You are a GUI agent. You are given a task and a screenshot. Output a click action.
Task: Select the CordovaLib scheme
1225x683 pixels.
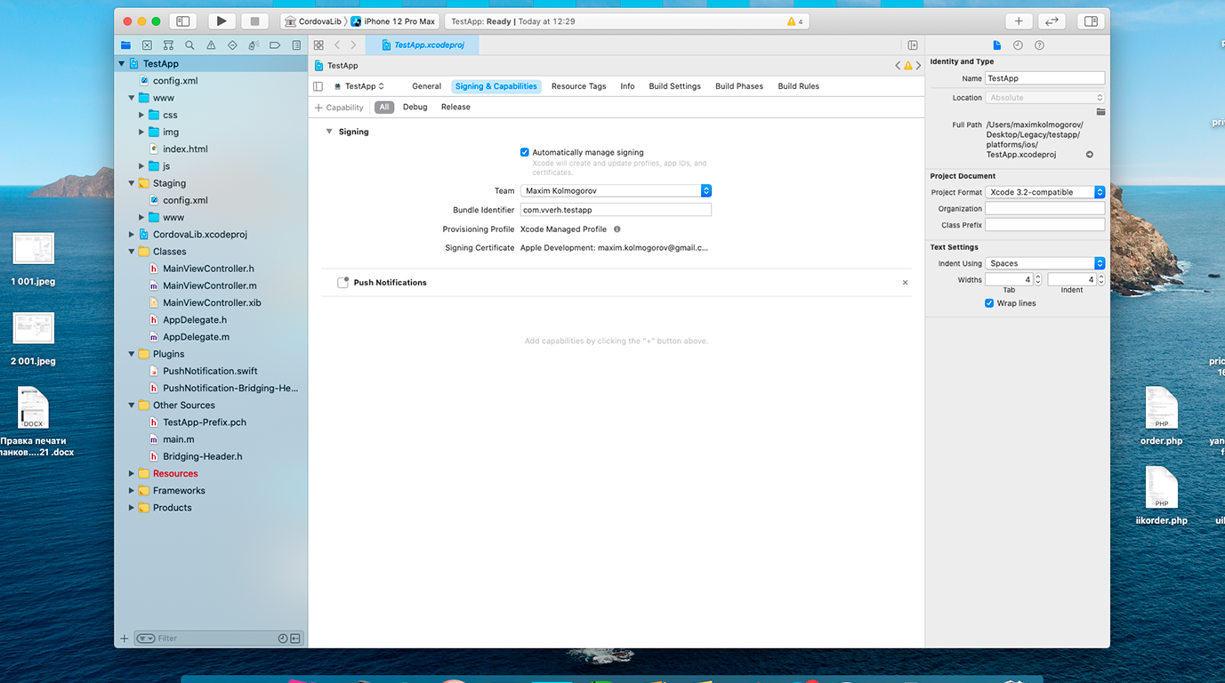[312, 21]
